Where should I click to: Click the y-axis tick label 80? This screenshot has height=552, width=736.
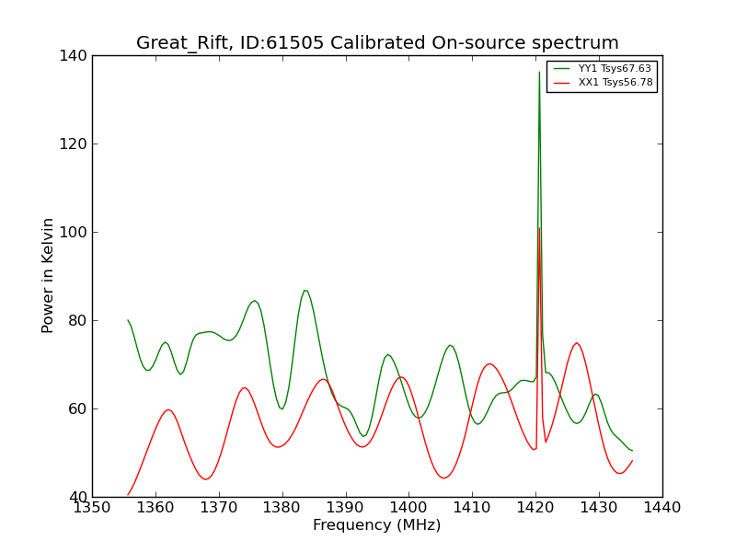tap(78, 320)
